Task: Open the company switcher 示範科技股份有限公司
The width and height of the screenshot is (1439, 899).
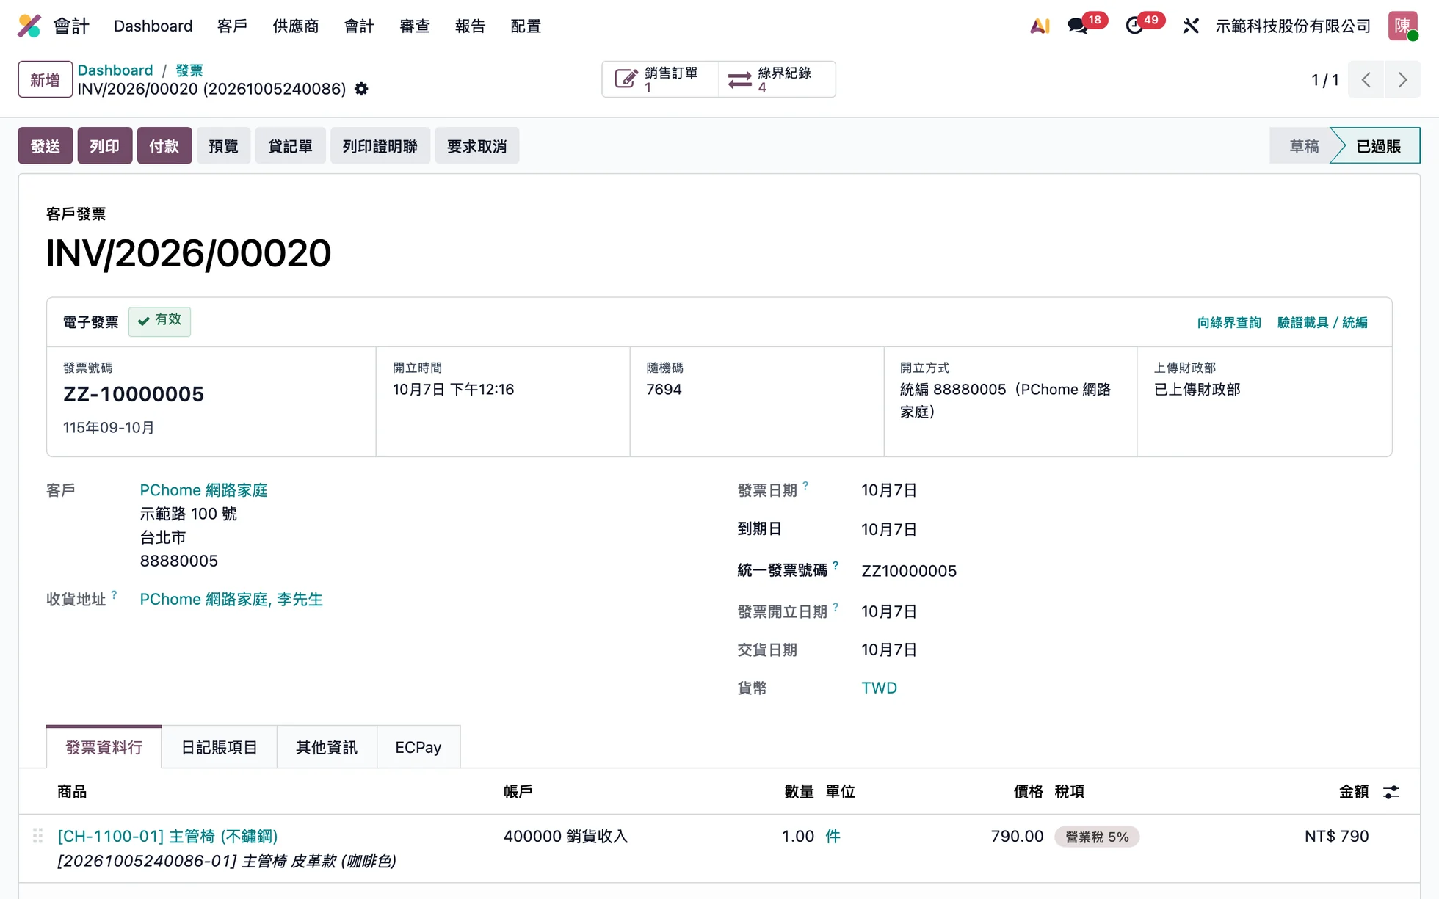Action: click(1293, 26)
